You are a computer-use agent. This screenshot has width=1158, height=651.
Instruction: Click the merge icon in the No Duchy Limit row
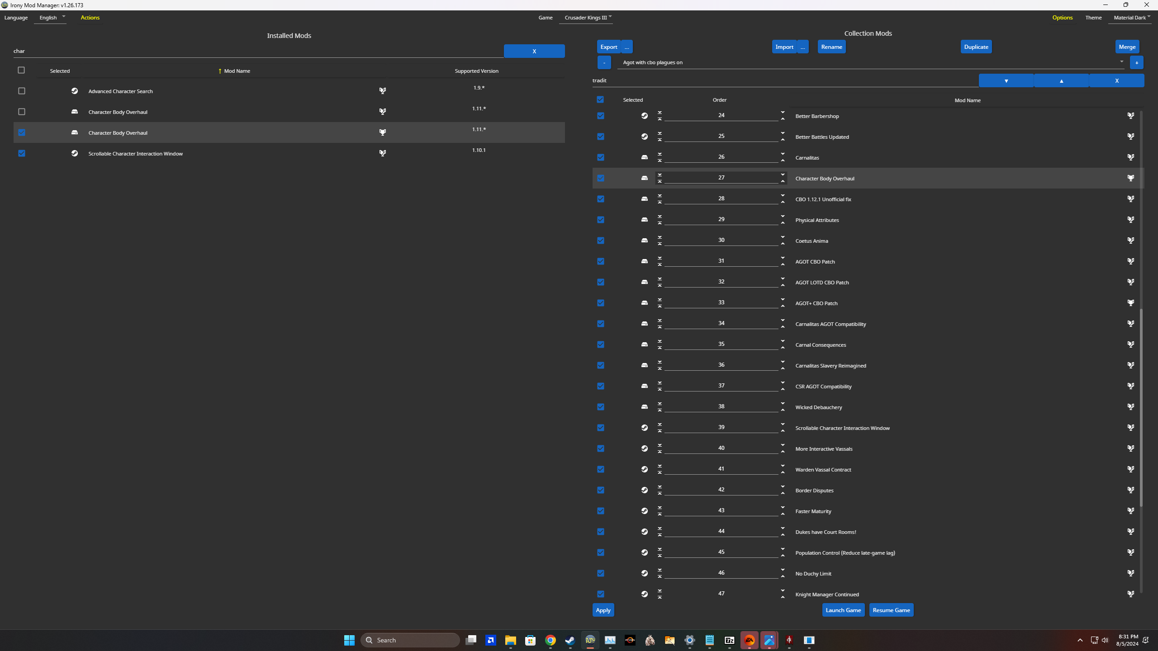point(1130,573)
